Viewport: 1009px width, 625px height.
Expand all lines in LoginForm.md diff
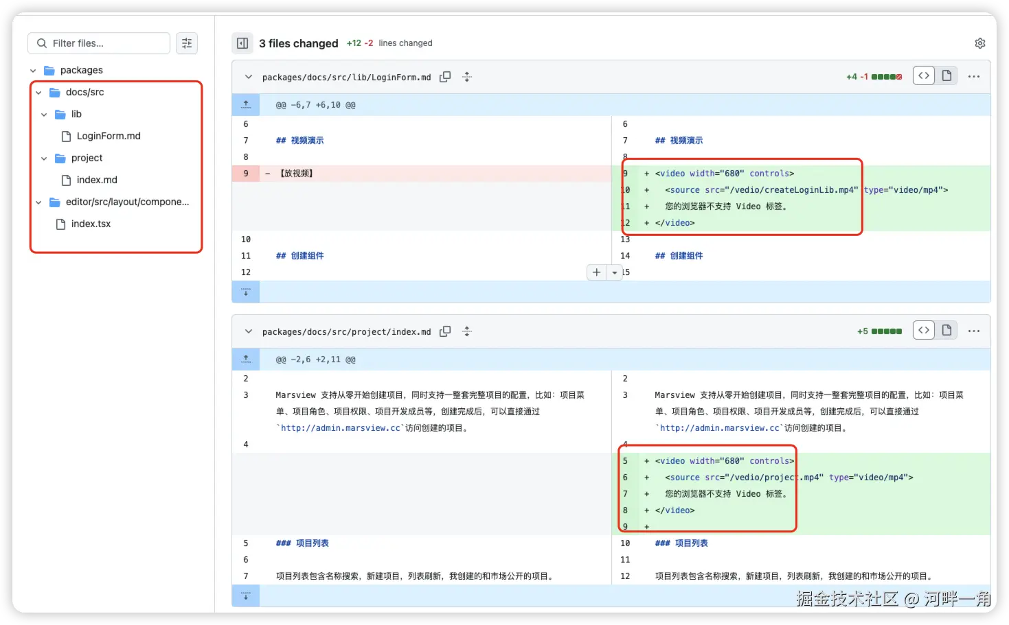(x=467, y=77)
